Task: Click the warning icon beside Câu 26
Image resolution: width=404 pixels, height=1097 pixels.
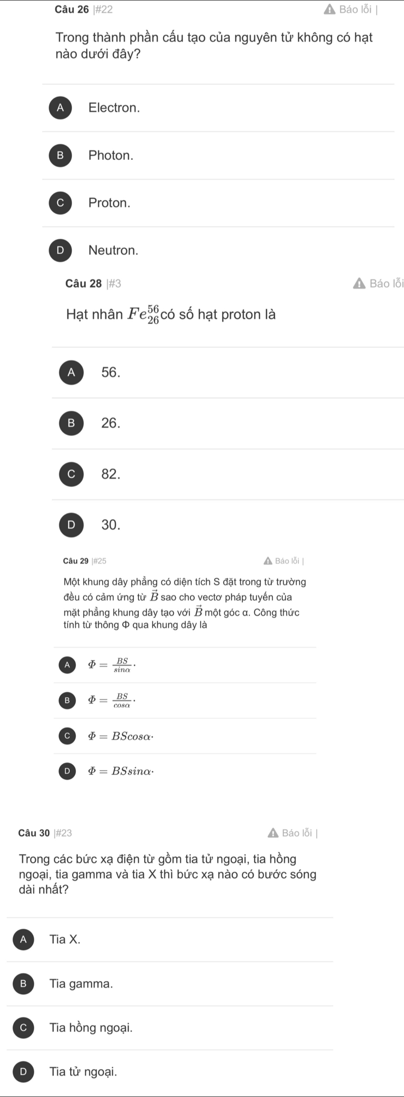Action: (x=329, y=10)
